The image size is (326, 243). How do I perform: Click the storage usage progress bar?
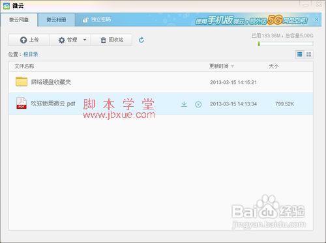286,44
